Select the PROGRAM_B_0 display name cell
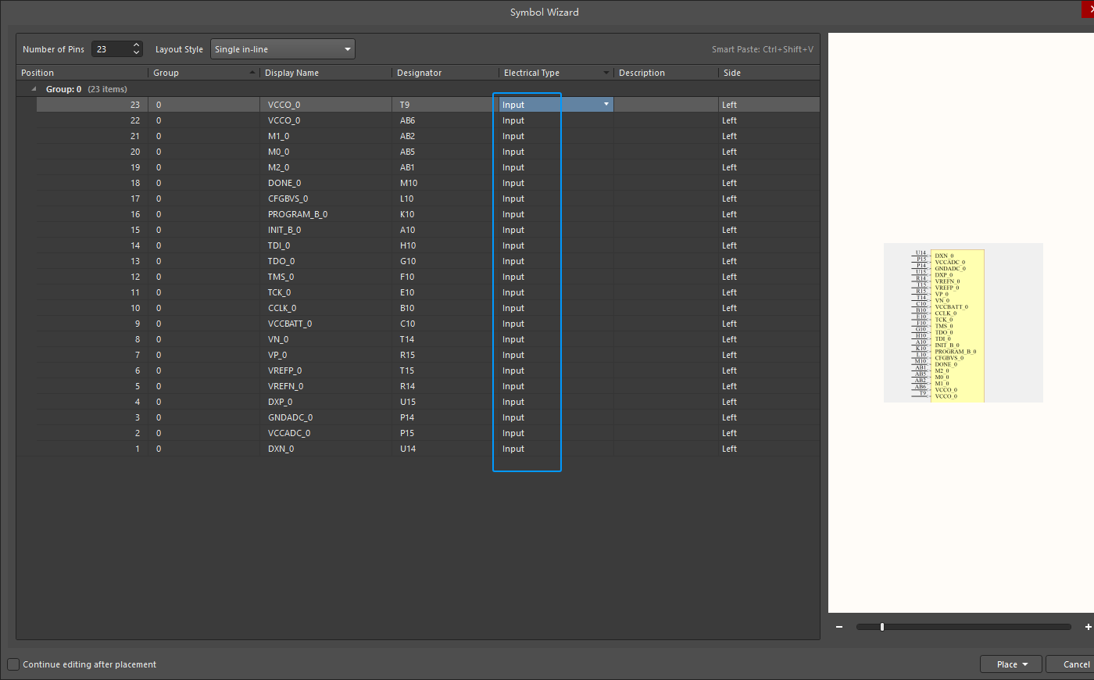Screen dimensions: 1094x680 [x=326, y=214]
